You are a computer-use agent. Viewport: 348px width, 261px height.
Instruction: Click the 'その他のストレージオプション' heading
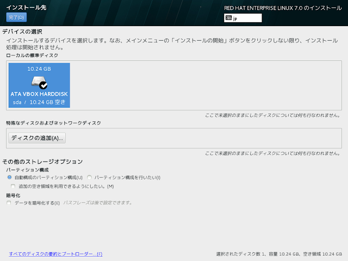coord(42,161)
